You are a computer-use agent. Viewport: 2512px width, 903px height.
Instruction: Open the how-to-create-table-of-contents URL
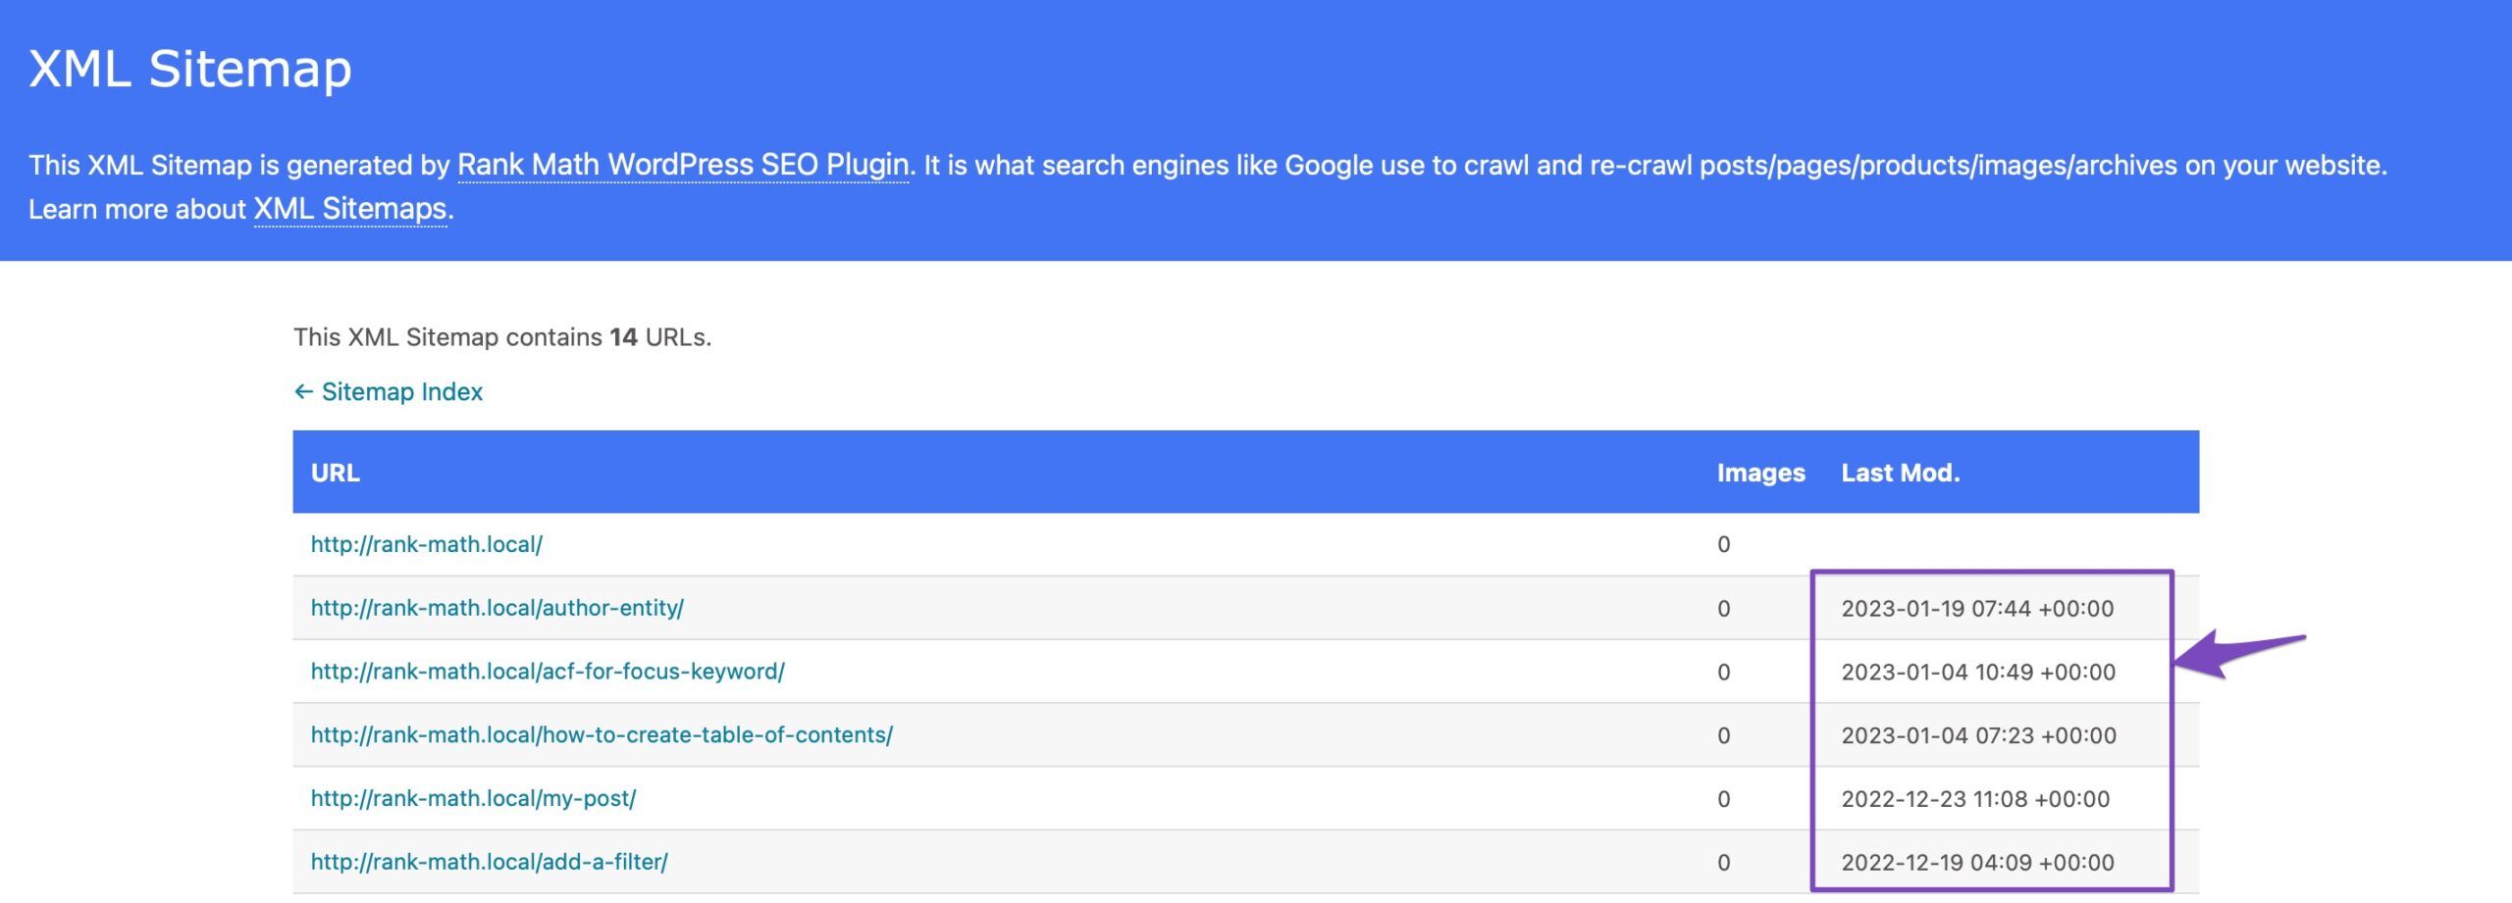tap(602, 735)
